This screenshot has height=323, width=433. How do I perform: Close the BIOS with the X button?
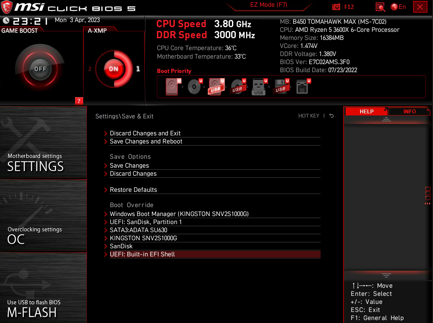[x=420, y=7]
